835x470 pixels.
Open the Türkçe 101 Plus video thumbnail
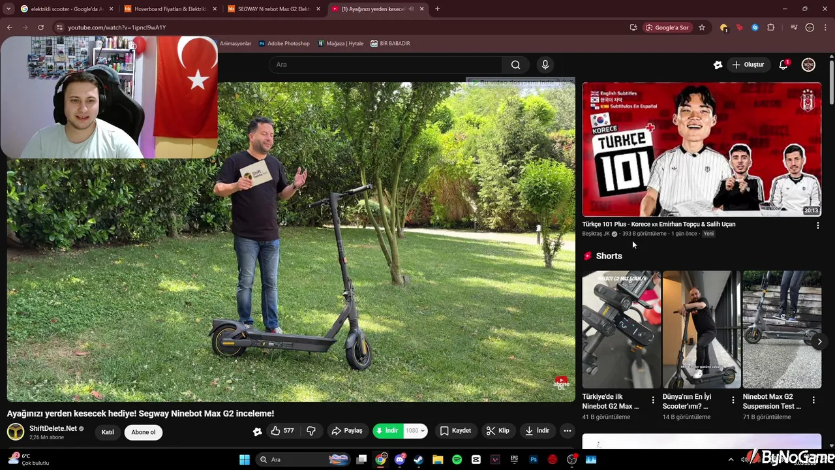pyautogui.click(x=702, y=149)
